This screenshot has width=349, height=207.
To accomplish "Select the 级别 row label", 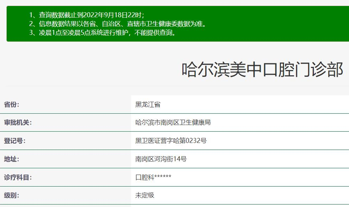I will click(x=12, y=195).
